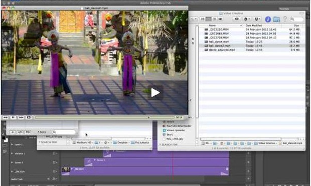Open the Dropbox toolbar dropdown in Finder
The image size is (311, 186).
(257, 19)
